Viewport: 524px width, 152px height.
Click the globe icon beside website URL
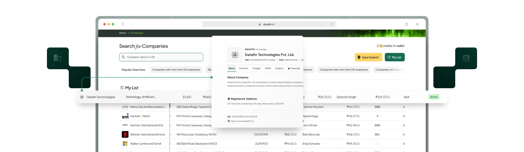229,121
